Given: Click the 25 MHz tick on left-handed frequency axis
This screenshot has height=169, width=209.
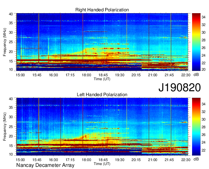Looking at the screenshot, I should point(11,127).
